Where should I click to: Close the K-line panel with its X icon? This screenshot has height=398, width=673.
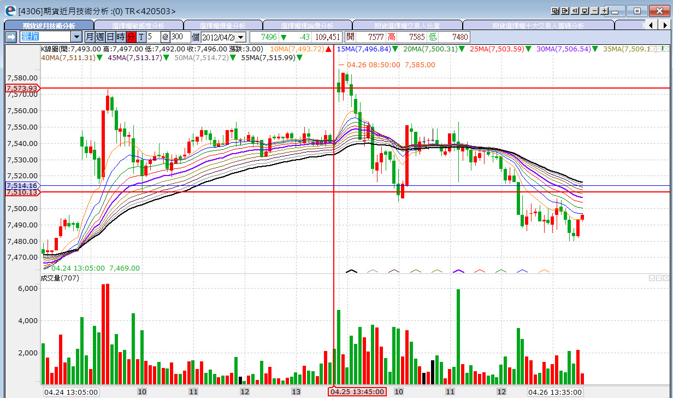tap(666, 49)
